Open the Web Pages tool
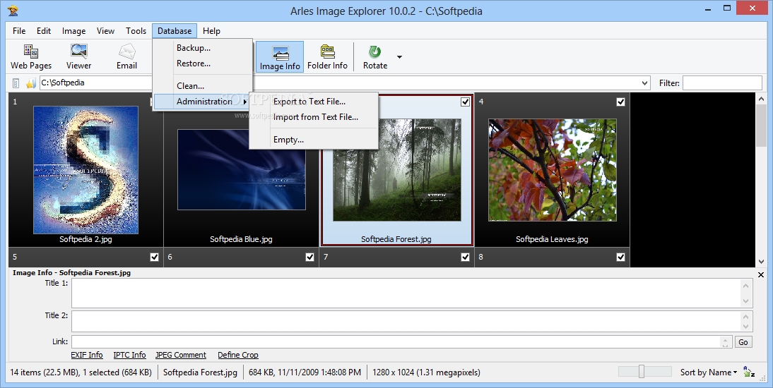 [31, 56]
